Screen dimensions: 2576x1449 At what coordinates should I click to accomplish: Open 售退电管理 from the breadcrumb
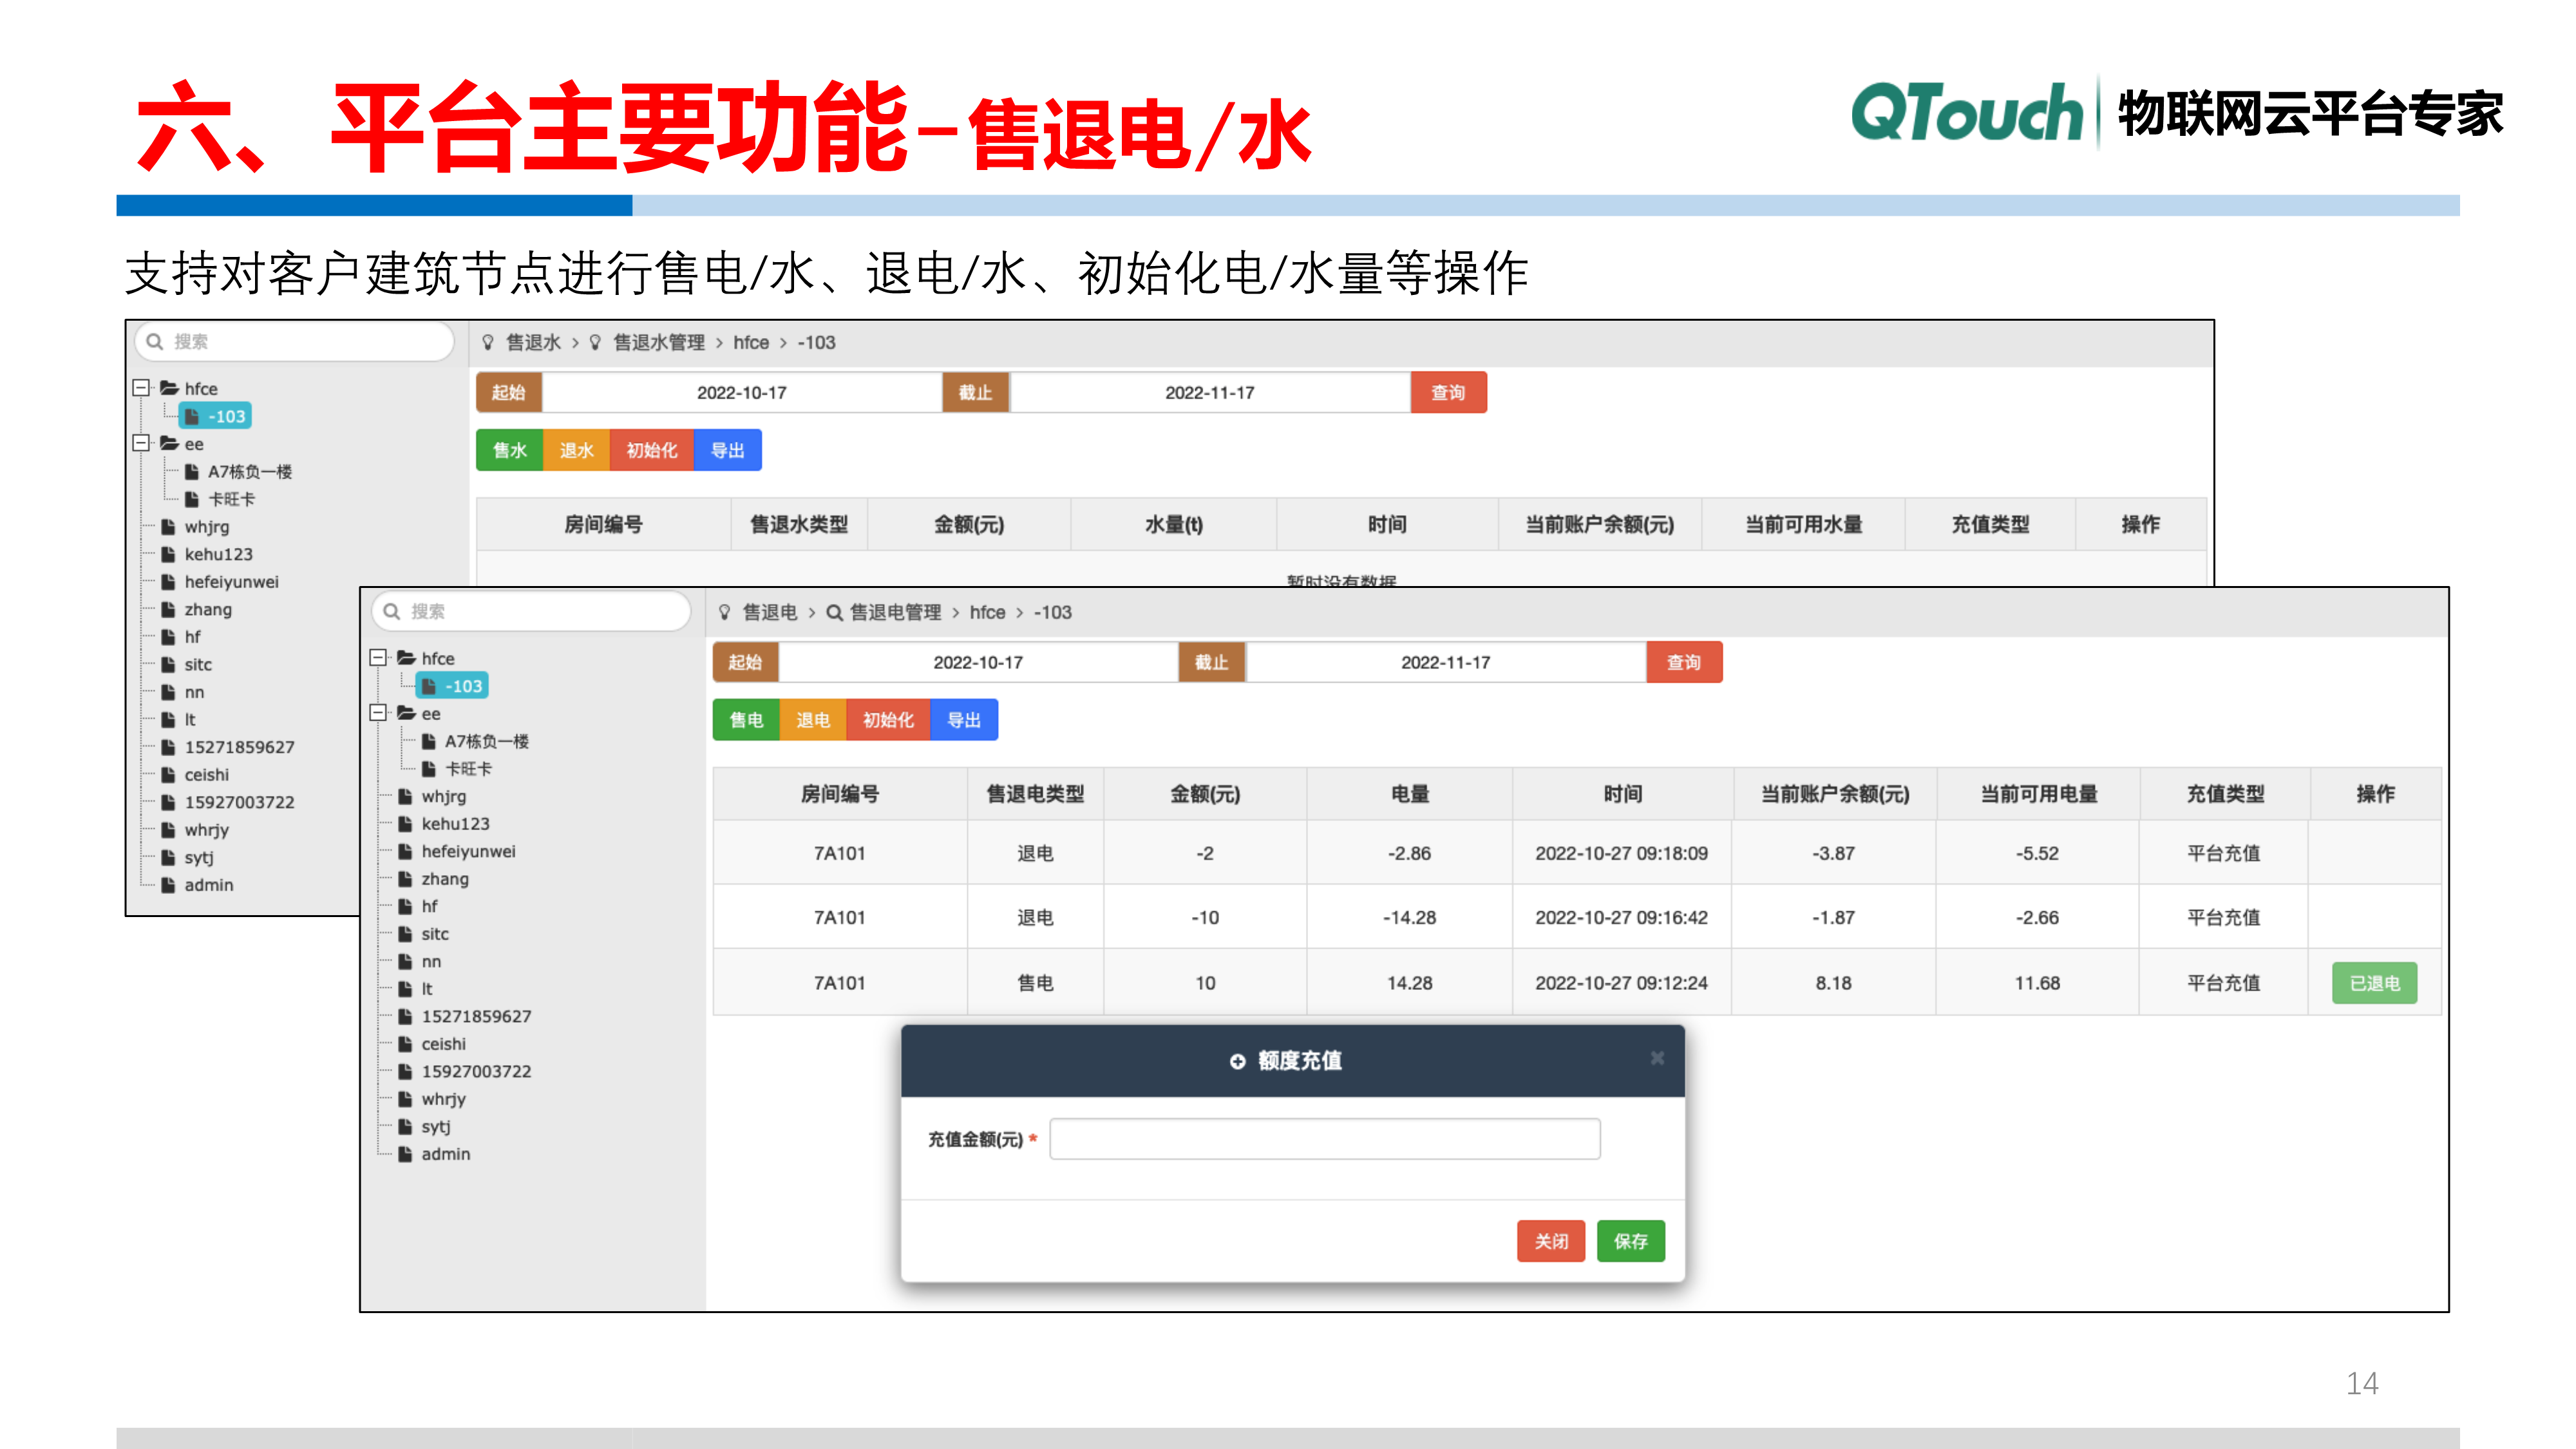click(x=896, y=612)
